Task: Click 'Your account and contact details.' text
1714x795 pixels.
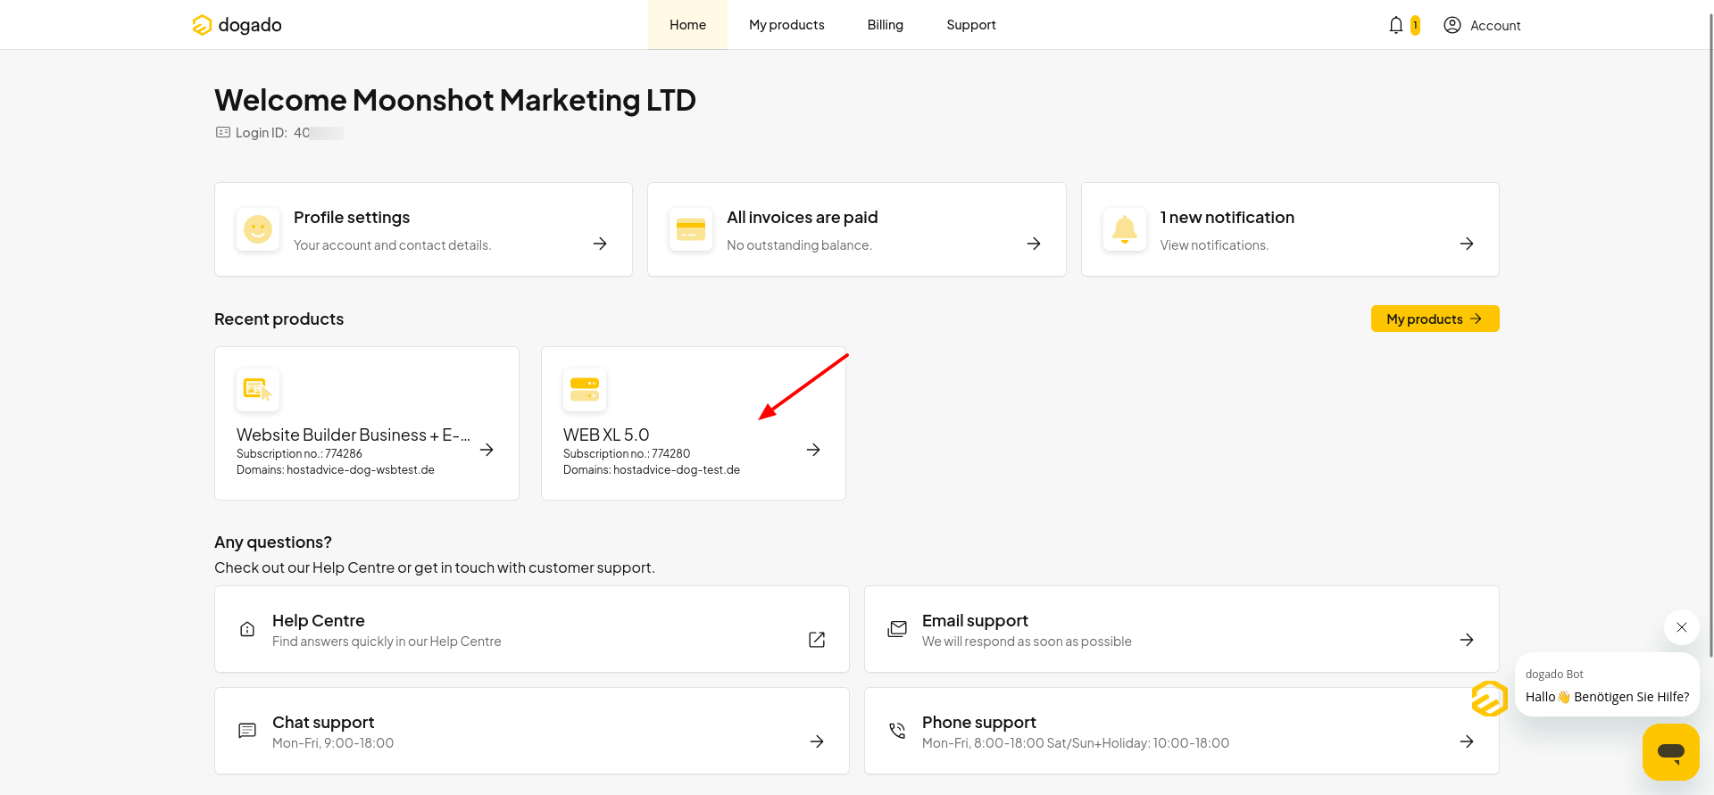Action: point(392,245)
